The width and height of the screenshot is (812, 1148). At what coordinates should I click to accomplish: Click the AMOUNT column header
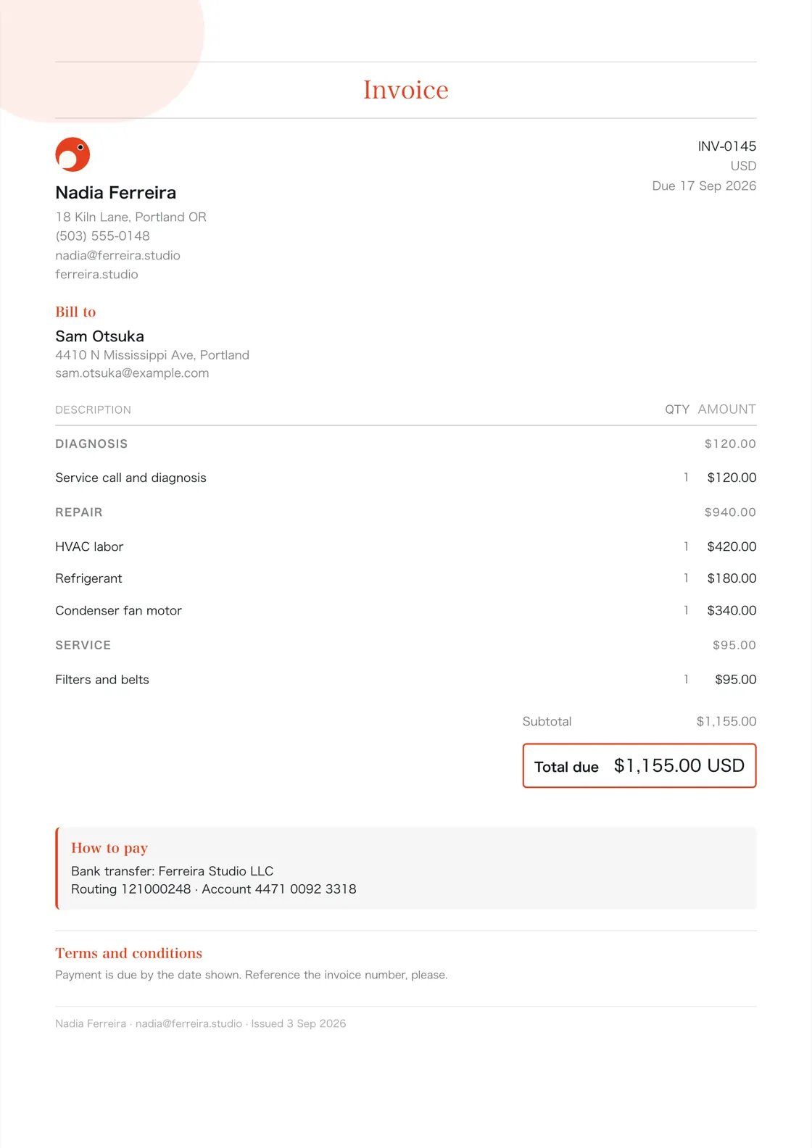point(727,409)
